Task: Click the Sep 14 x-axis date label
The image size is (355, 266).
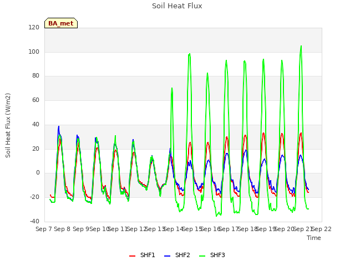Action: [x=173, y=229]
